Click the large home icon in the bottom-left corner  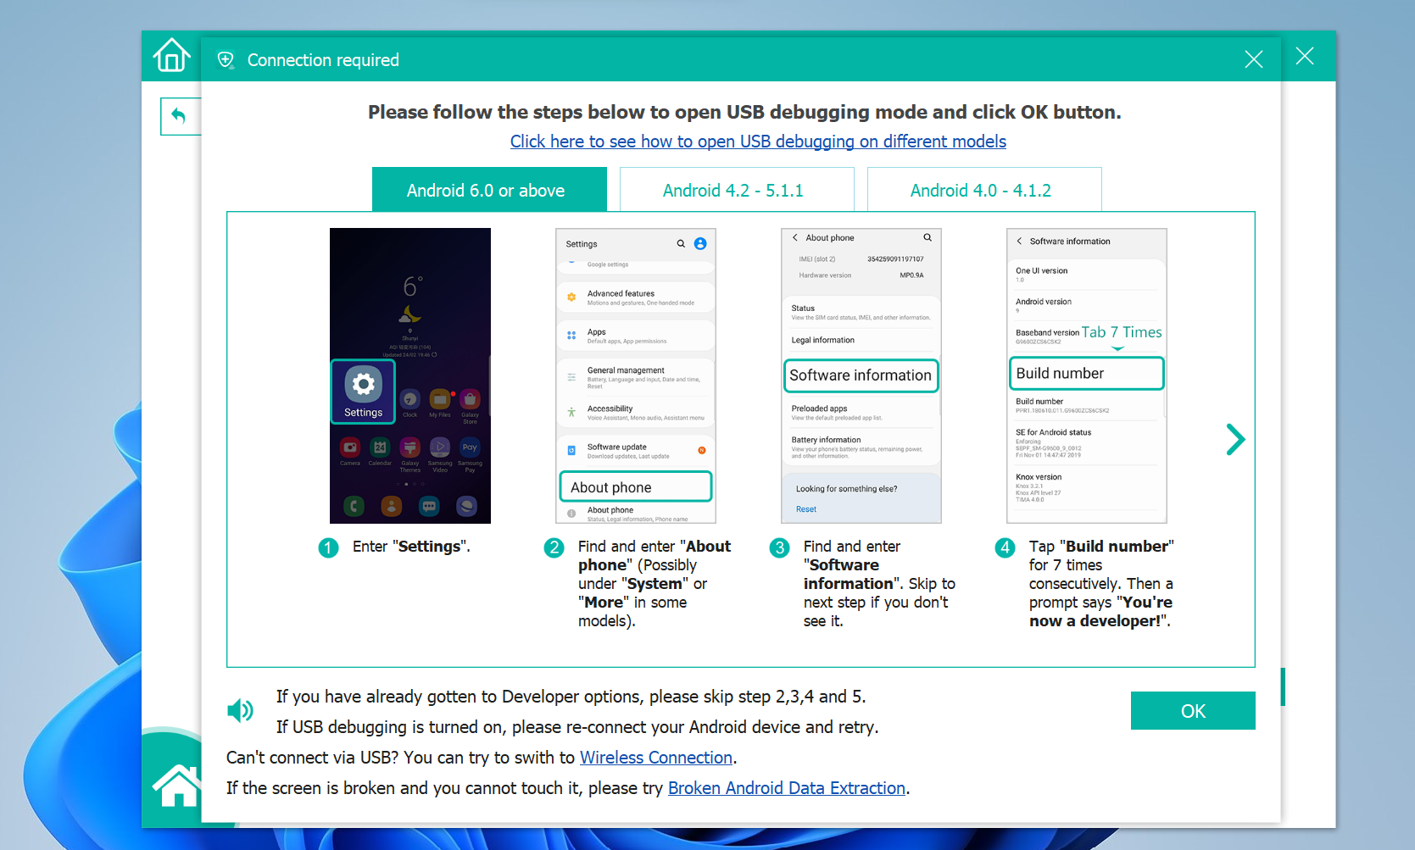pyautogui.click(x=177, y=786)
